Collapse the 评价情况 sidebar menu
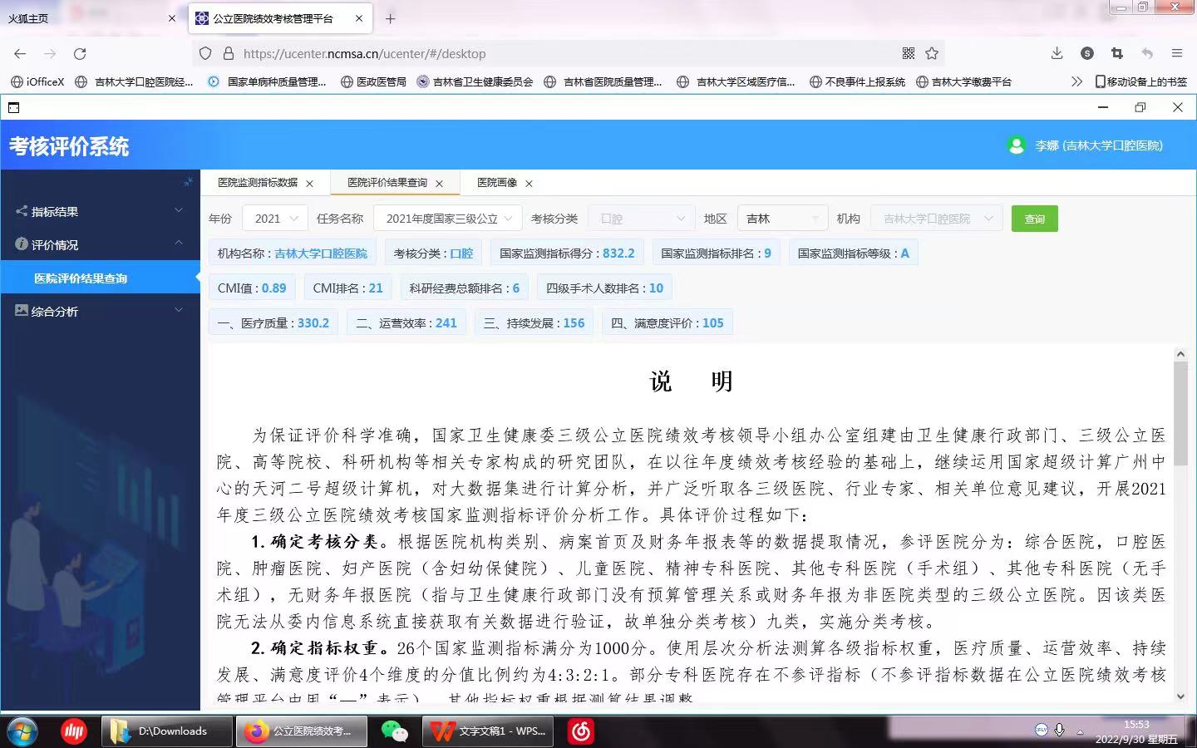Viewport: 1197px width, 748px height. (100, 244)
